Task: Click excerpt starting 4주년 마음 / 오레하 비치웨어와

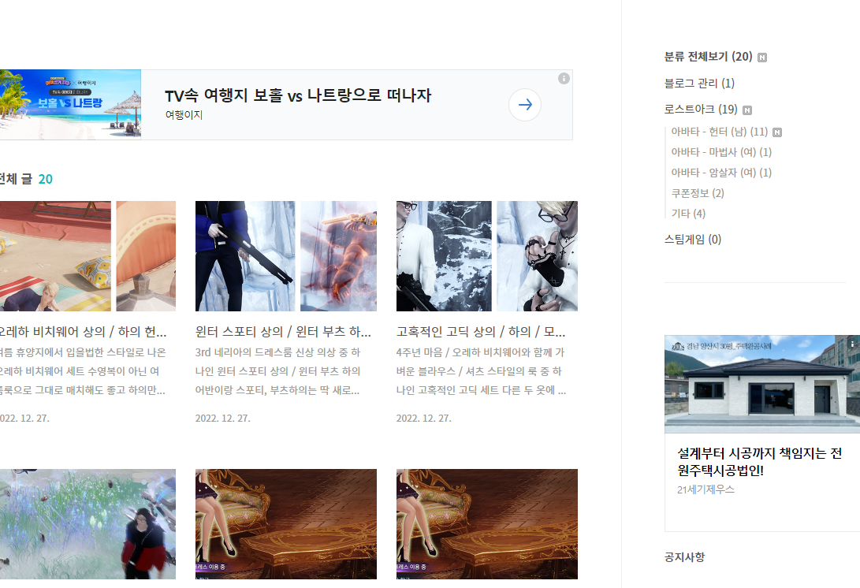Action: (x=481, y=371)
